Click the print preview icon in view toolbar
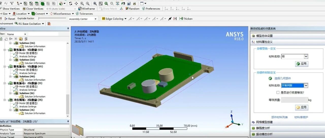Viewport: 325px width, 138px height. click(x=135, y=4)
